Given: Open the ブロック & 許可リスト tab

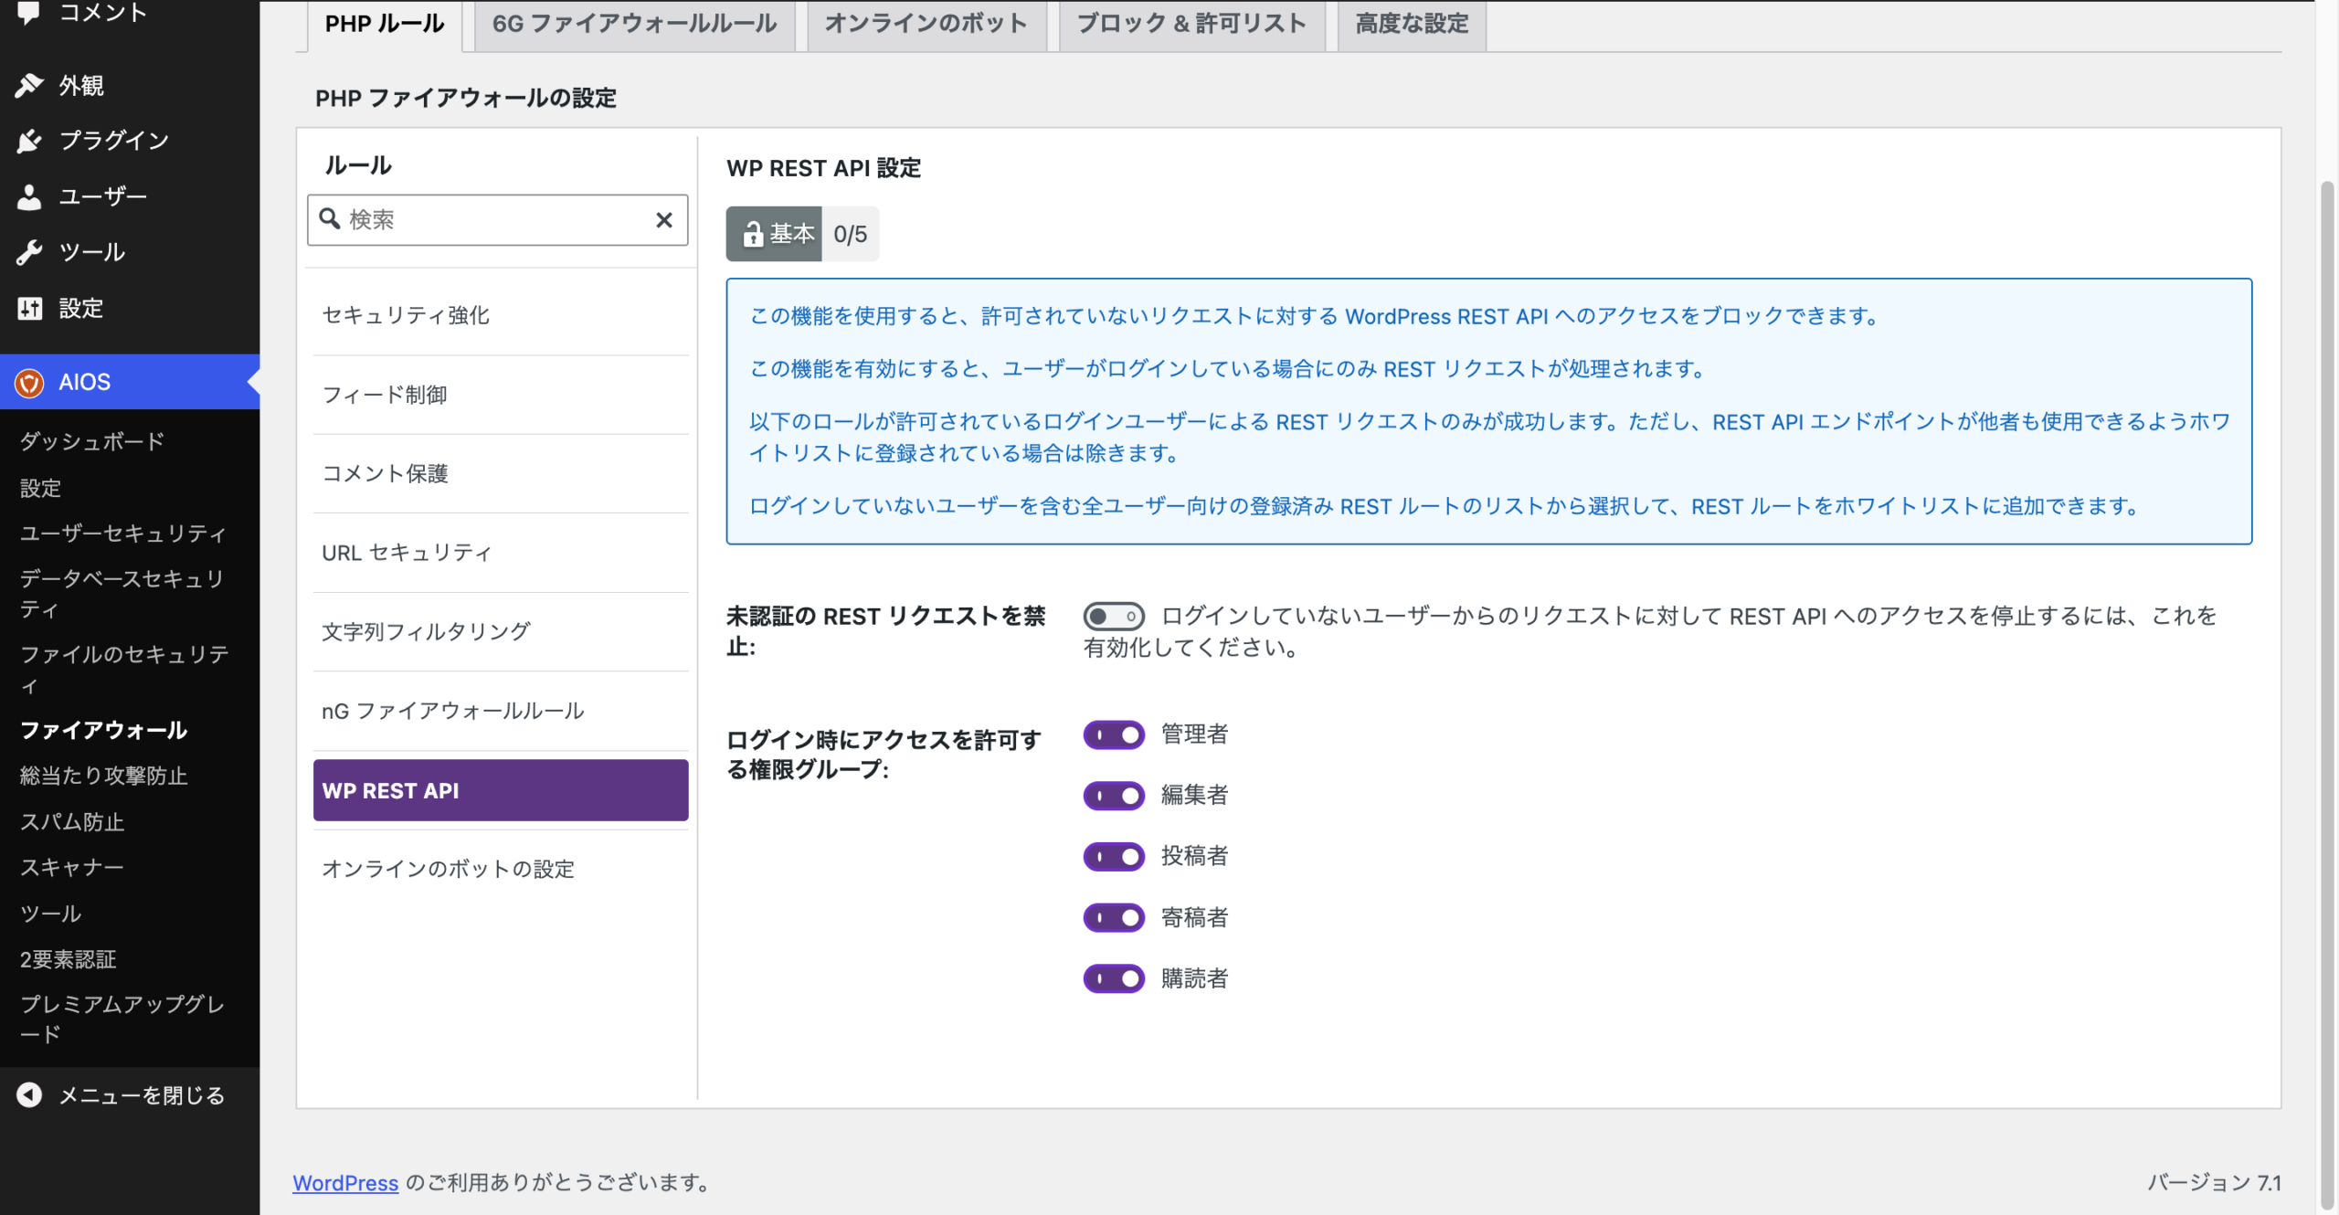Looking at the screenshot, I should pyautogui.click(x=1191, y=25).
